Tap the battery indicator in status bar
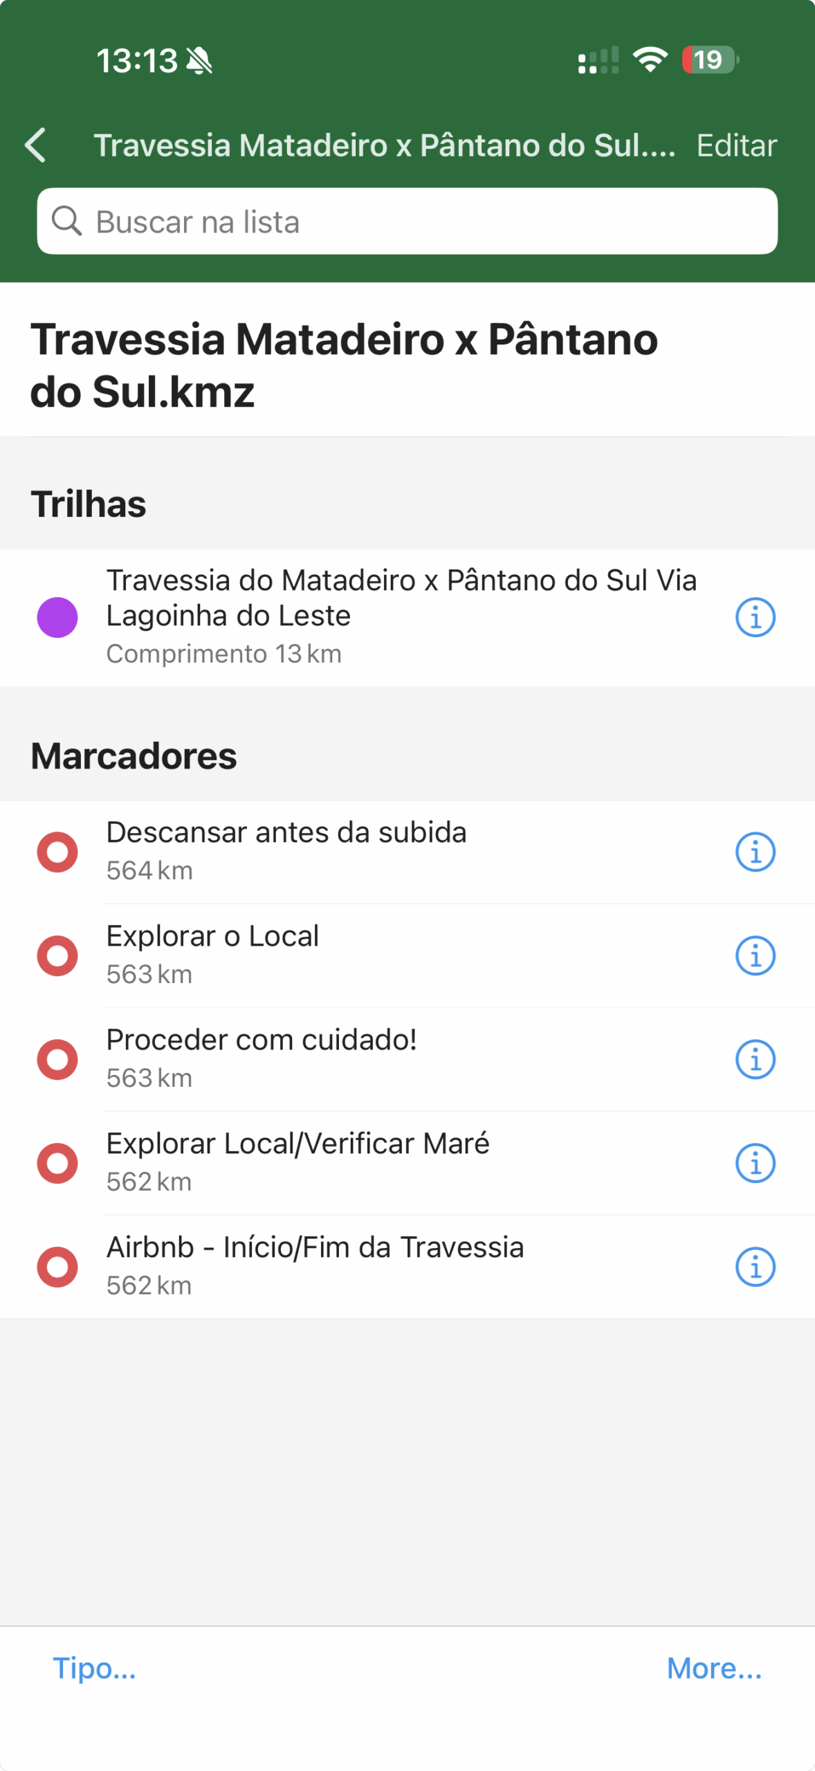This screenshot has height=1771, width=815. (x=709, y=60)
